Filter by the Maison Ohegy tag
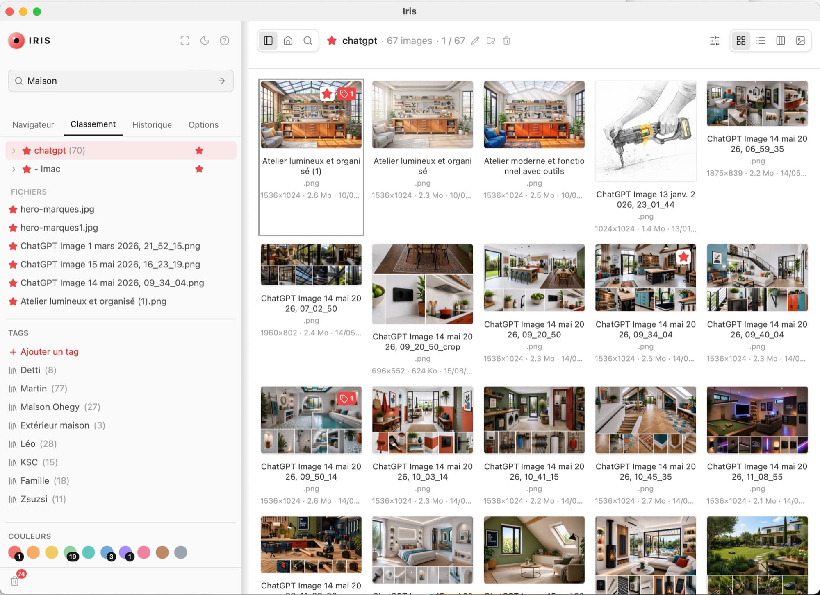 (x=55, y=407)
